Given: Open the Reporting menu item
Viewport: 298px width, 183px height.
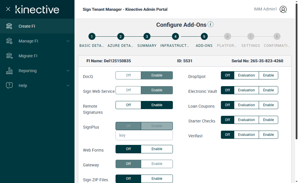Looking at the screenshot, I should coord(37,70).
